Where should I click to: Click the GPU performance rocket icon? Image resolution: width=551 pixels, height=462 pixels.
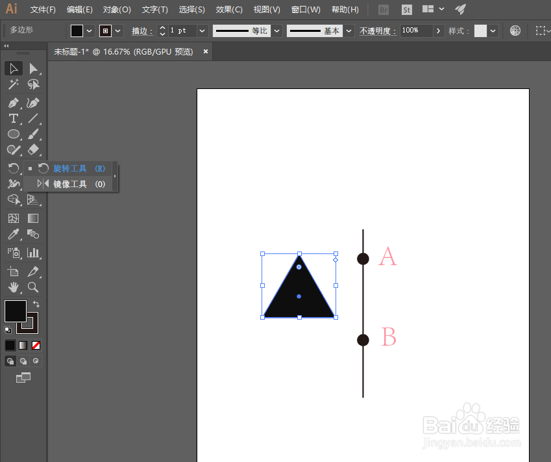461,9
